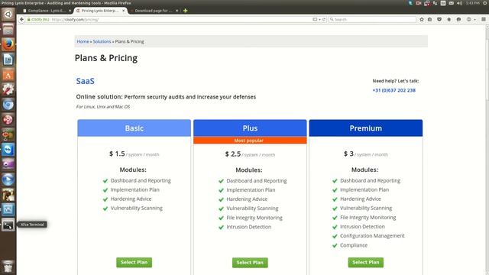The height and width of the screenshot is (275, 489).
Task: Toggle Reader View icon in address bar
Action: pyautogui.click(x=315, y=19)
